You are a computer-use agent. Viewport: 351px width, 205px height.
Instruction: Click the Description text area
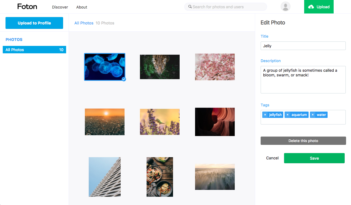point(303,80)
